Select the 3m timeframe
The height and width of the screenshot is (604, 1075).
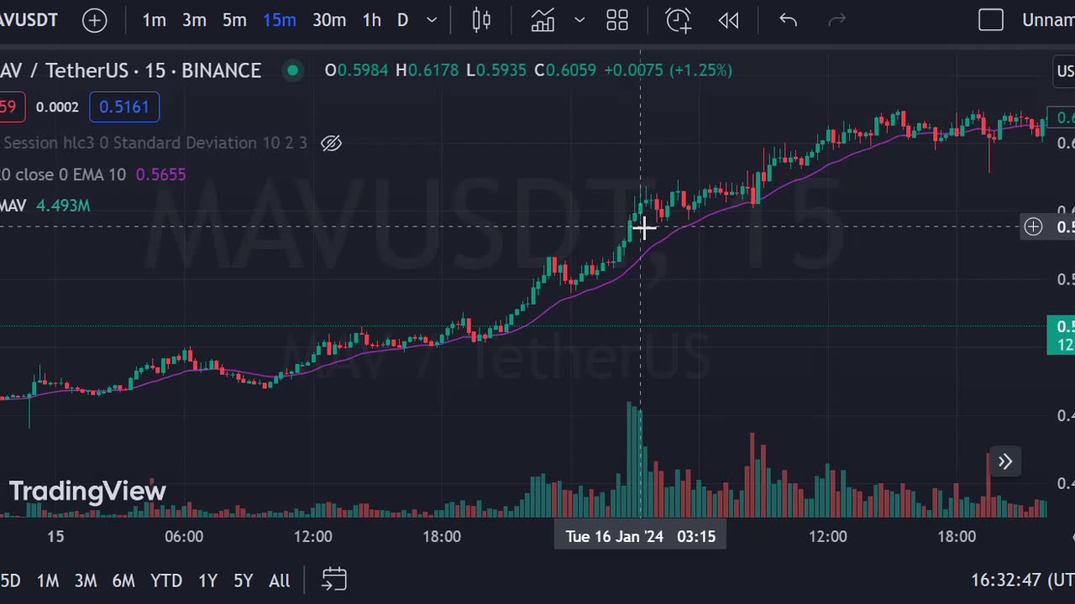click(194, 20)
